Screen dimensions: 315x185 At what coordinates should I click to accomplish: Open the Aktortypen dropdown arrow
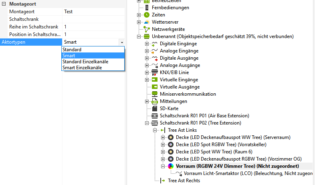(x=121, y=42)
